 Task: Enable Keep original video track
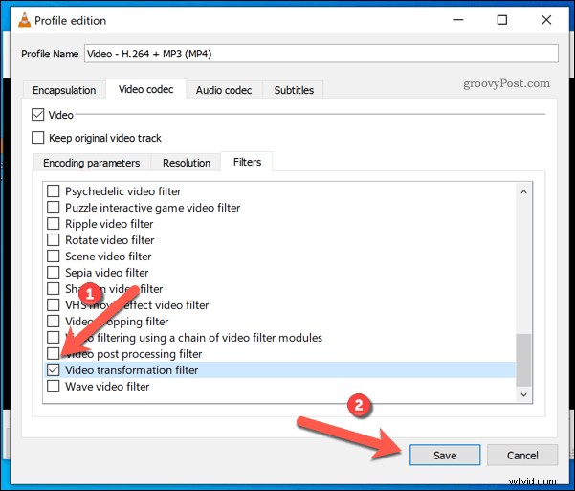click(37, 138)
